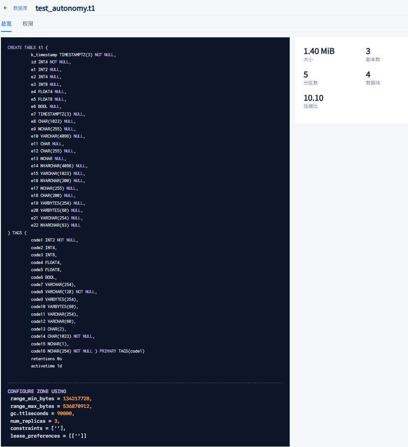Screen dimensions: 408x447
Task: Click the 副本数 replica count label
Action: pos(373,59)
